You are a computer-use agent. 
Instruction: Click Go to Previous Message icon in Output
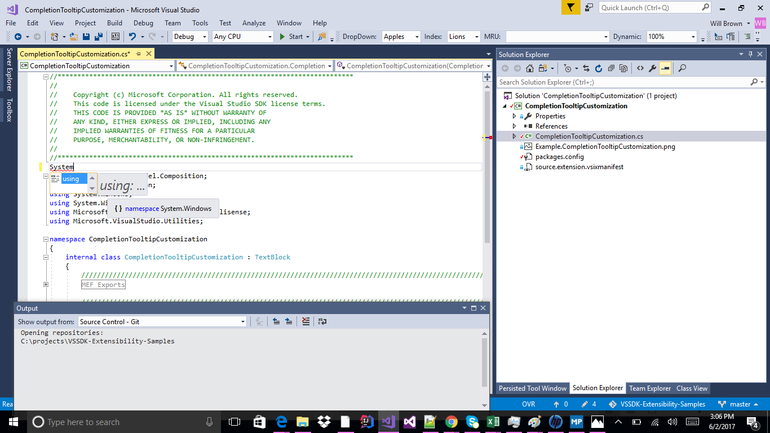click(x=276, y=321)
